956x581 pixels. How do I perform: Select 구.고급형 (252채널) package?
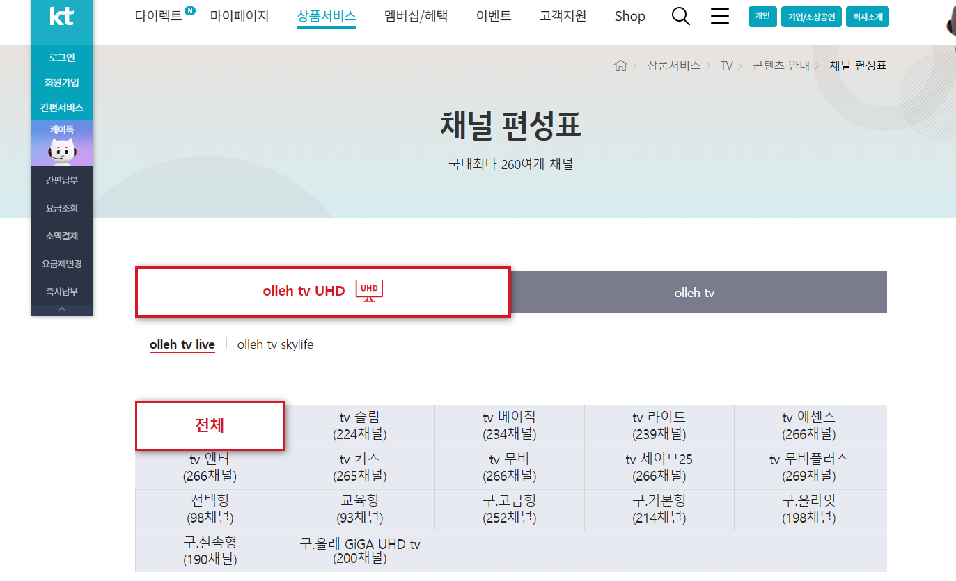click(510, 509)
